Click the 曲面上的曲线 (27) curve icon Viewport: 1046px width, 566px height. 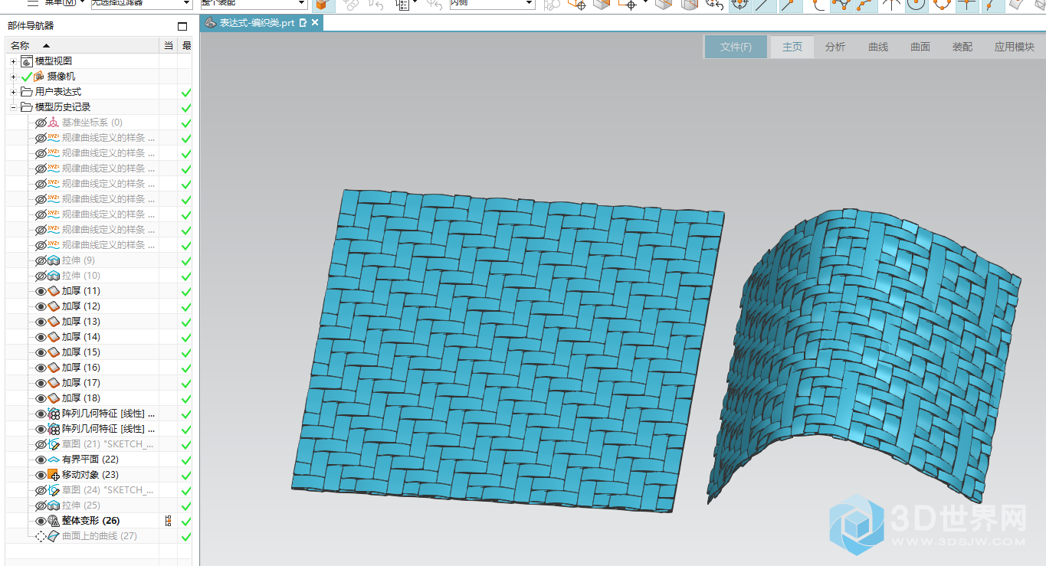pyautogui.click(x=54, y=536)
